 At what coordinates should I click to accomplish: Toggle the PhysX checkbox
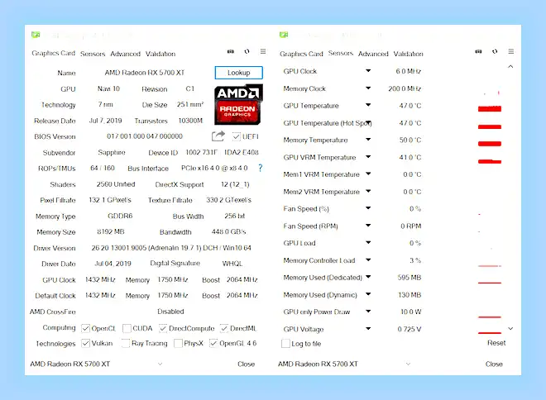coord(178,343)
